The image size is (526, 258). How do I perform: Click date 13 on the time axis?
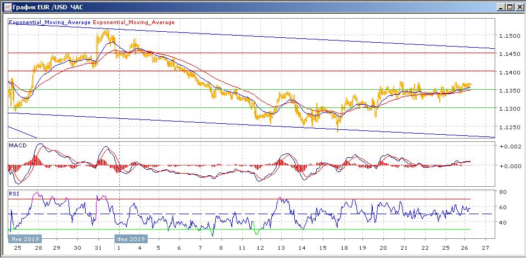pos(281,248)
